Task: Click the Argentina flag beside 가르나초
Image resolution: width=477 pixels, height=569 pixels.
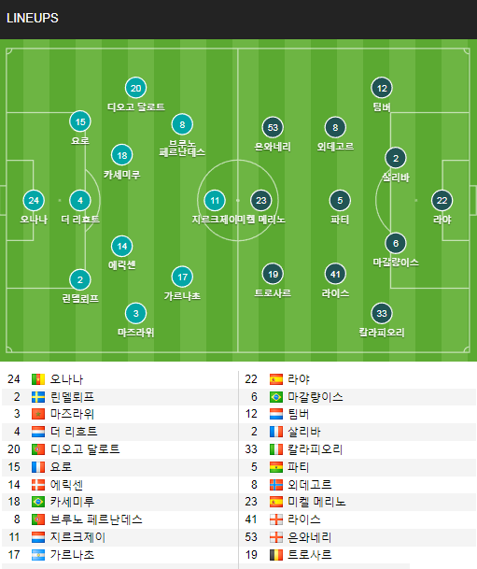Action: 38,555
